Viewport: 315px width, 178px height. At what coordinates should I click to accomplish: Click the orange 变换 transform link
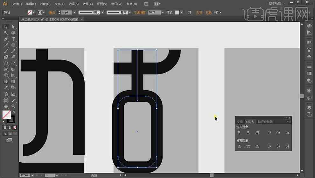[208, 12]
